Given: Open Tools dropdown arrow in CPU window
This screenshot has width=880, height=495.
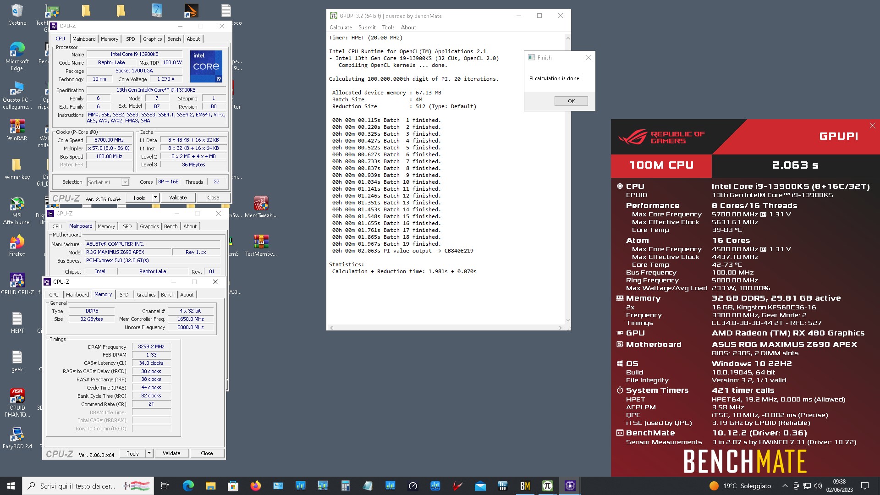Looking at the screenshot, I should [155, 198].
